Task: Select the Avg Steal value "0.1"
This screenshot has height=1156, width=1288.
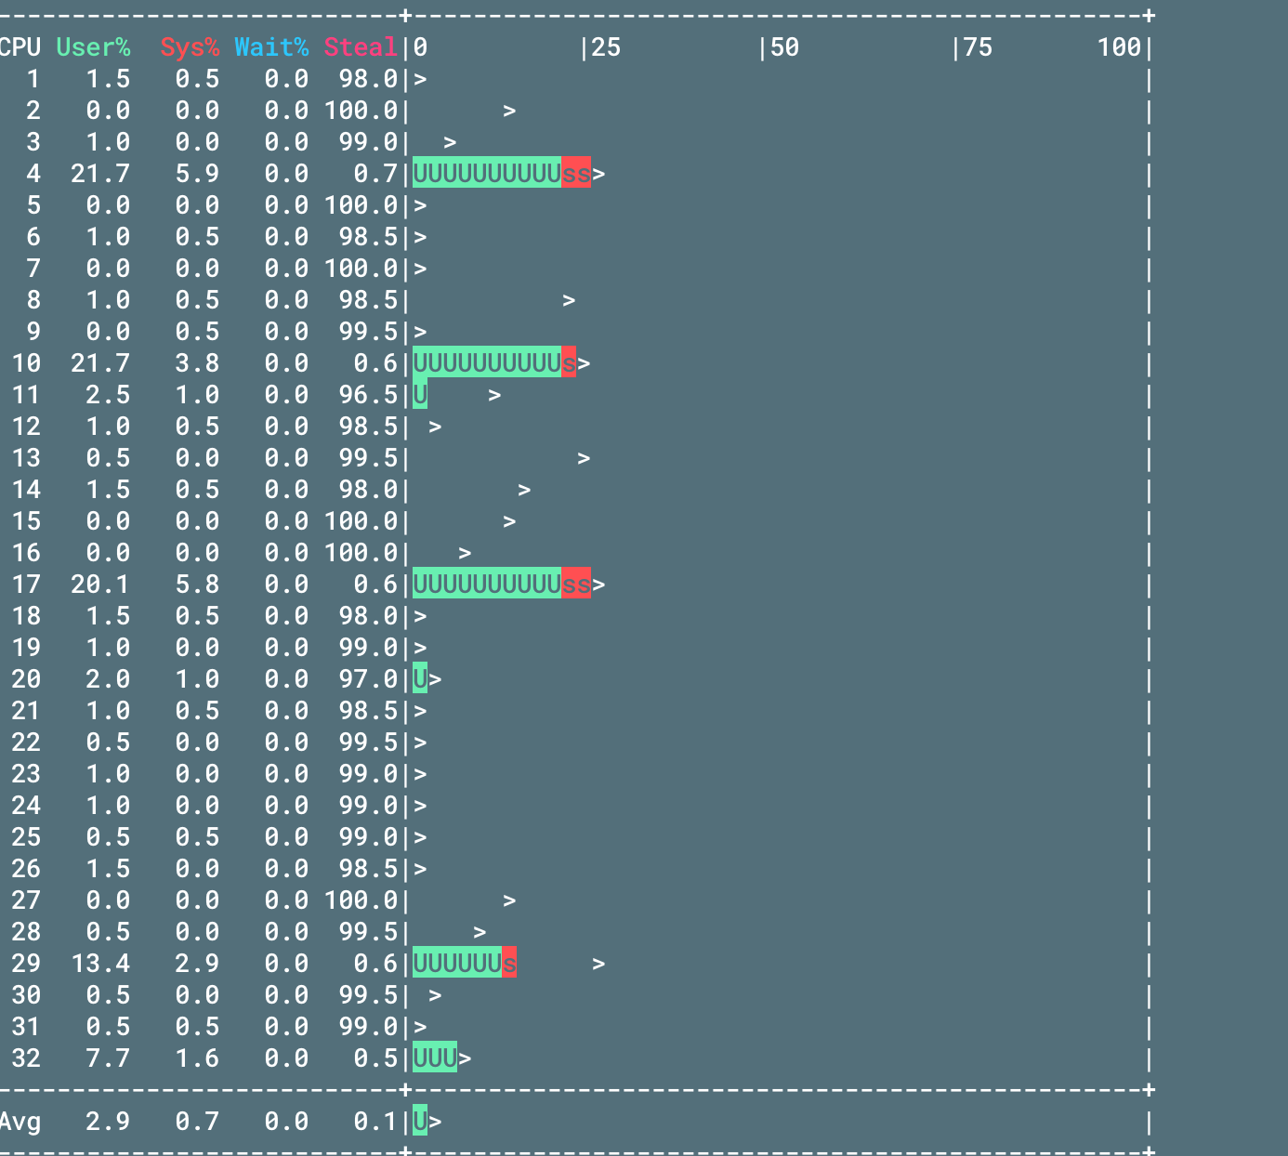Action: coord(375,1122)
